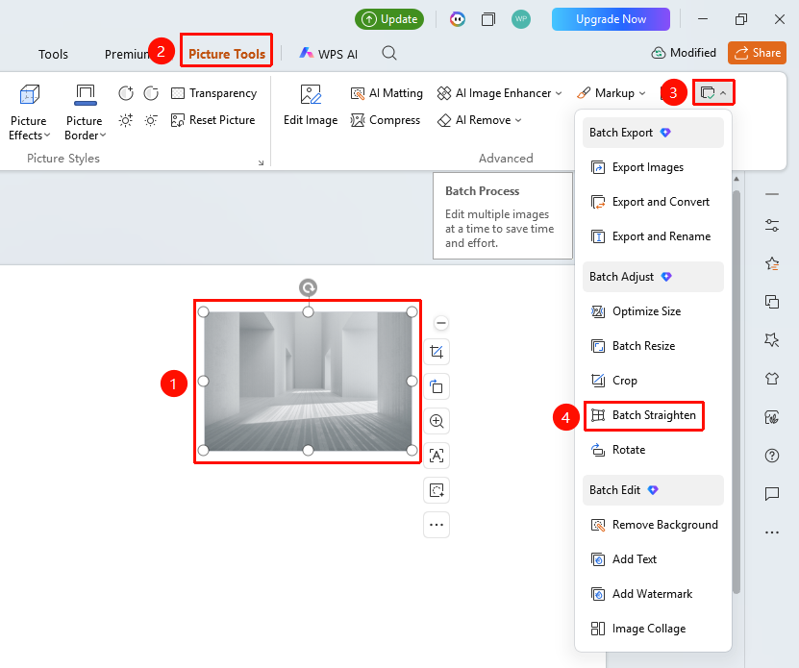Select Remove Background in Batch Edit
The width and height of the screenshot is (799, 668).
pos(653,525)
